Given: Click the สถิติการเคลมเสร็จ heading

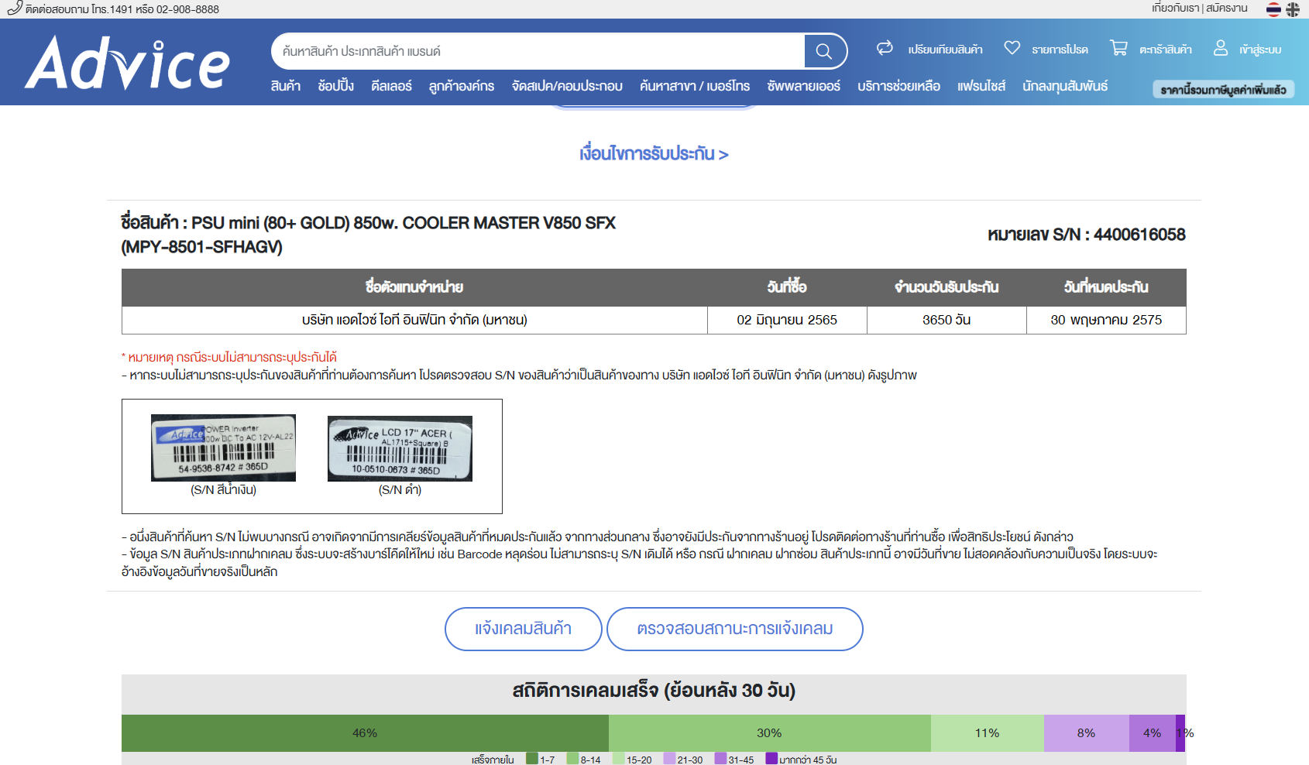Looking at the screenshot, I should pyautogui.click(x=654, y=690).
